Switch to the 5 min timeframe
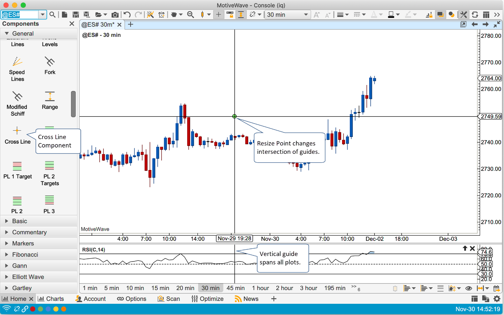This screenshot has height=315, width=504. 112,288
